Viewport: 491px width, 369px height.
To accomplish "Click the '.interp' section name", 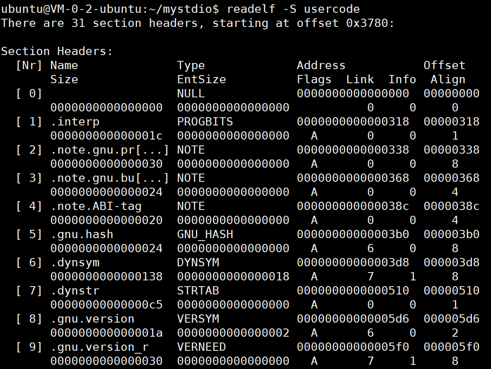I will tap(75, 122).
